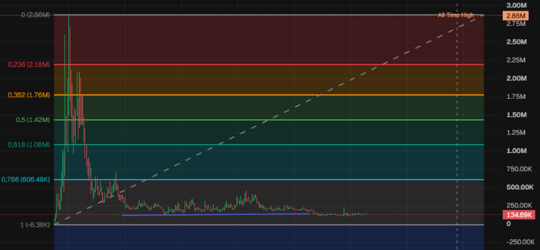Select the 1 (-8.38K) Fibonacci label
Viewport: 540px width, 250px height.
click(35, 225)
